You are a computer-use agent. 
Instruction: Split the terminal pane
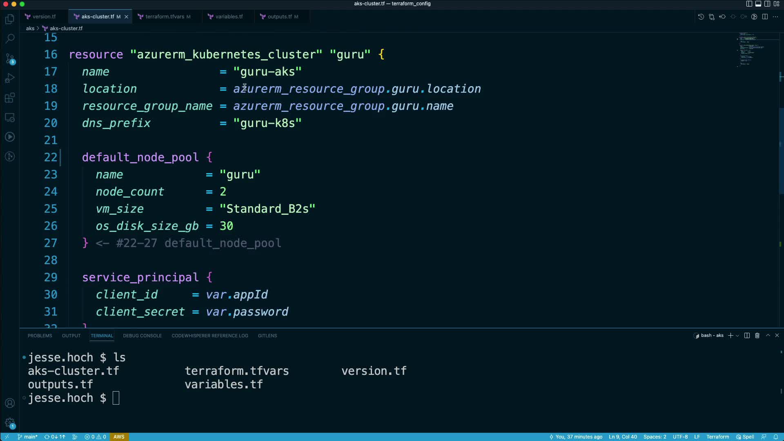point(747,336)
